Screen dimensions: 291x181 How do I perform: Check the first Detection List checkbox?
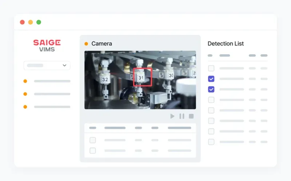pyautogui.click(x=211, y=68)
